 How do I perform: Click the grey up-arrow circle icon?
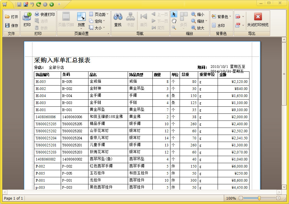[x=45, y=4]
